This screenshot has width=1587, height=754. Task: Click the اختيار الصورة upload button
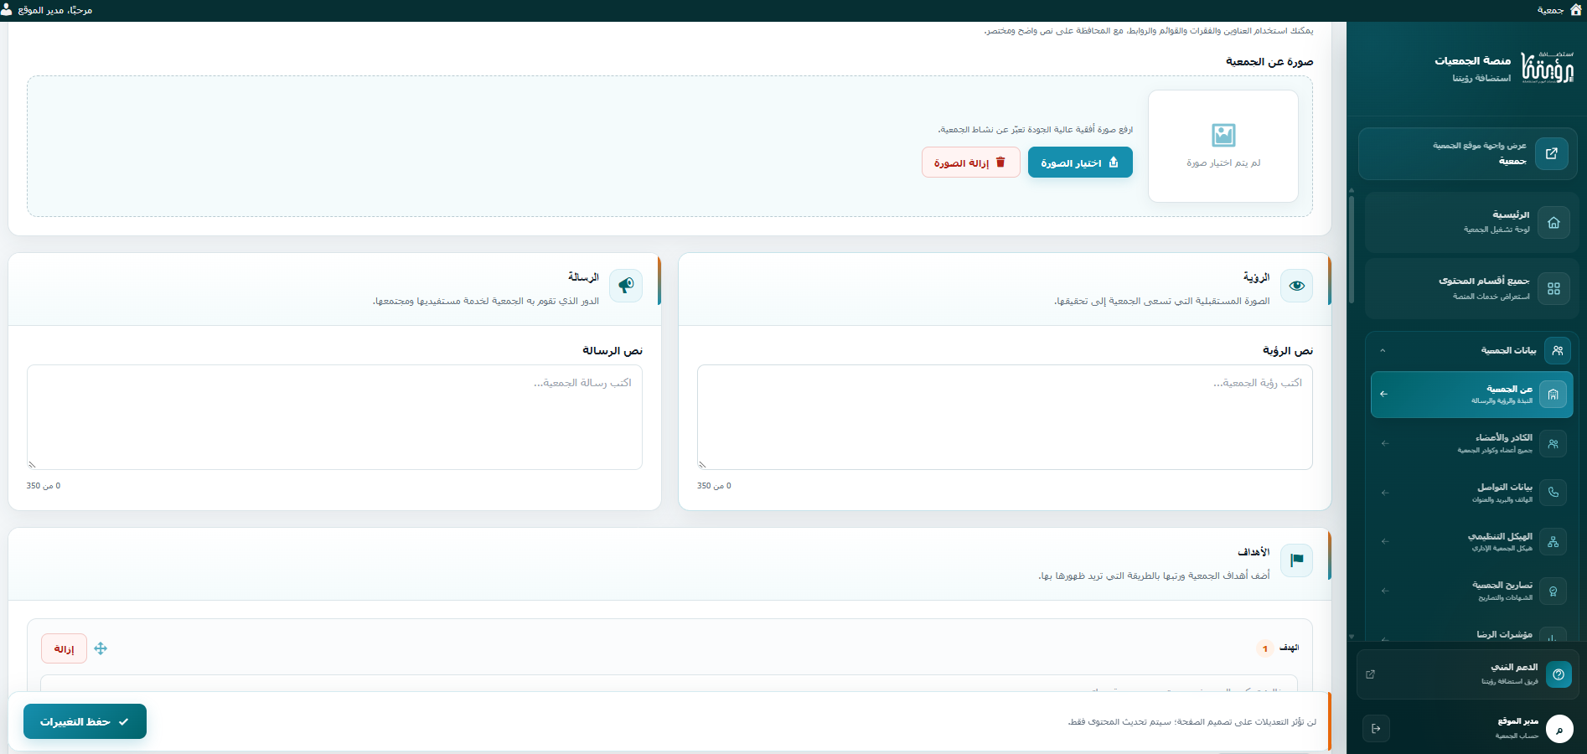click(1080, 163)
